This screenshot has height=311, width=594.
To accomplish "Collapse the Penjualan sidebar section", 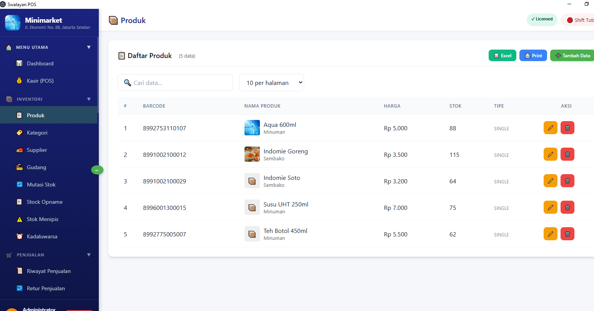I will pyautogui.click(x=89, y=255).
